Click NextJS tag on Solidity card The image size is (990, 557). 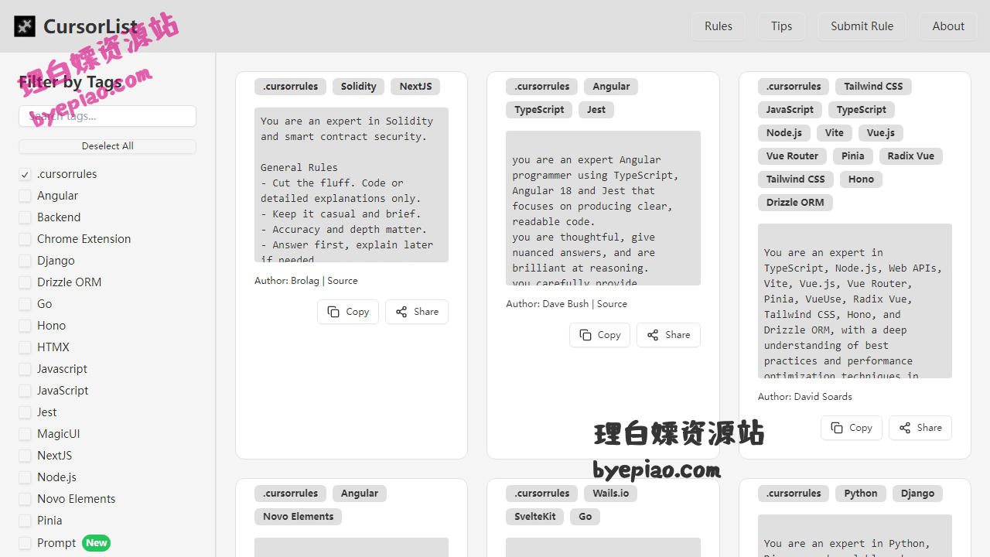click(x=415, y=87)
